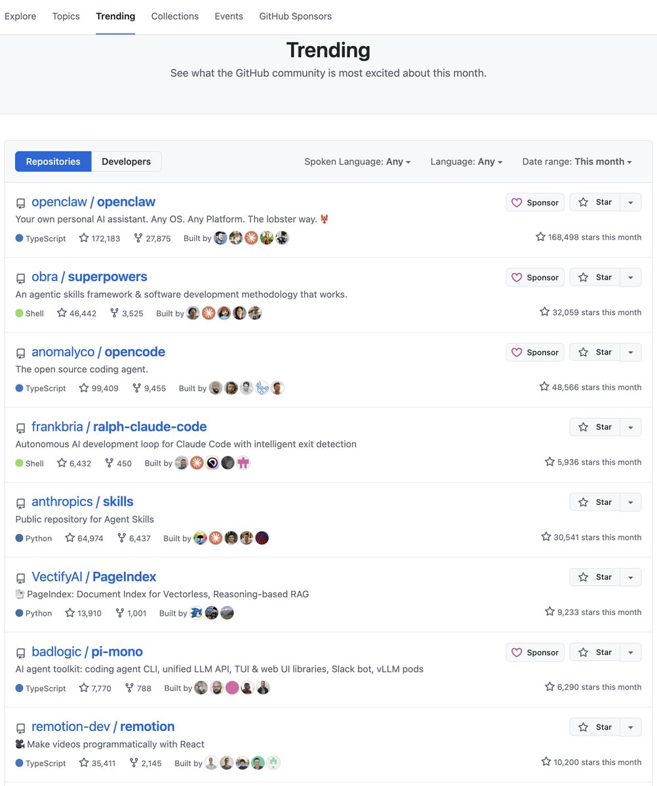Image resolution: width=657 pixels, height=786 pixels.
Task: Open star list dropdown arrow for opencode
Action: (631, 352)
